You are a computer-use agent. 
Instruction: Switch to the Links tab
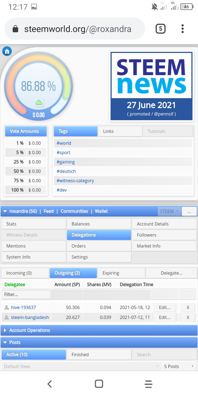point(120,131)
